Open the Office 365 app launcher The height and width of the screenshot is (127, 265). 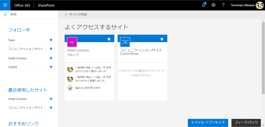(5, 5)
